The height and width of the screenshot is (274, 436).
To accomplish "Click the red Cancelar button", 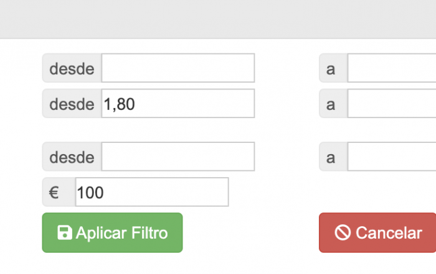I will [x=377, y=232].
